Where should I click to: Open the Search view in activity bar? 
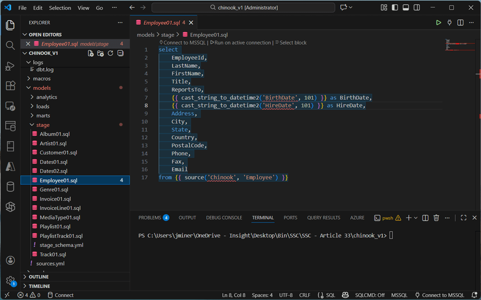pos(10,45)
